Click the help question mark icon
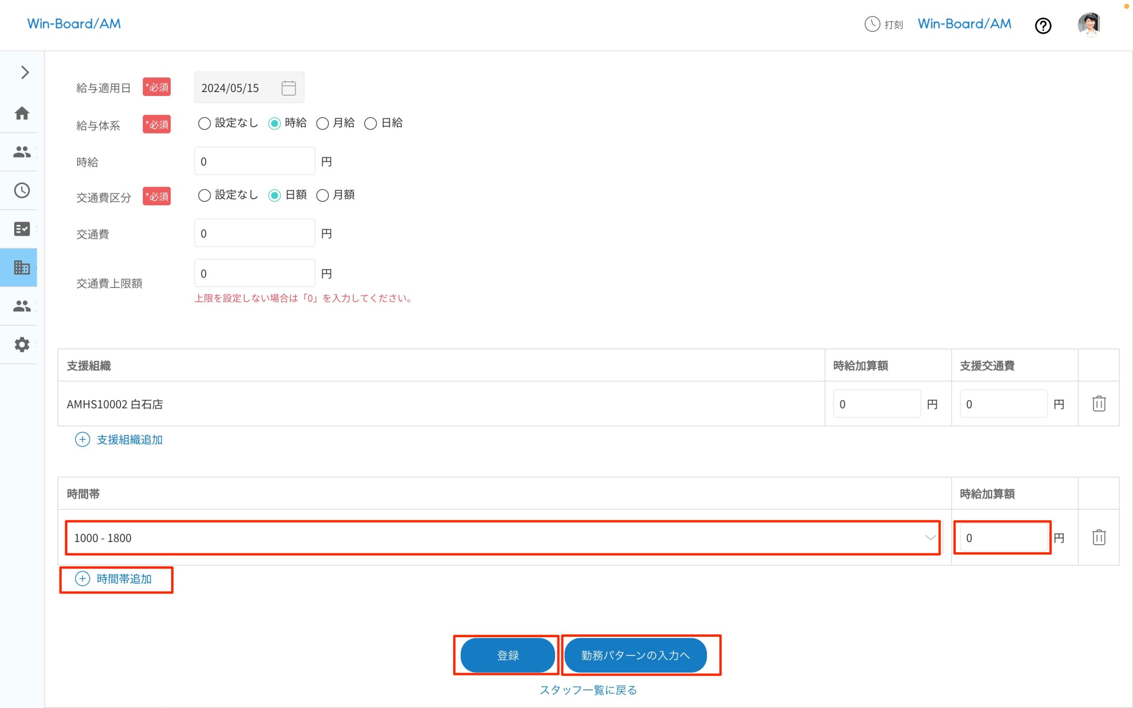This screenshot has height=708, width=1133. coord(1043,26)
